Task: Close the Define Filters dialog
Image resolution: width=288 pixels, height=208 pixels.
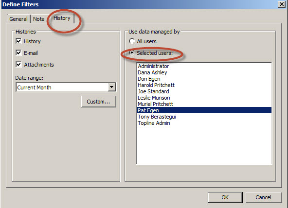Action: pyautogui.click(x=281, y=4)
